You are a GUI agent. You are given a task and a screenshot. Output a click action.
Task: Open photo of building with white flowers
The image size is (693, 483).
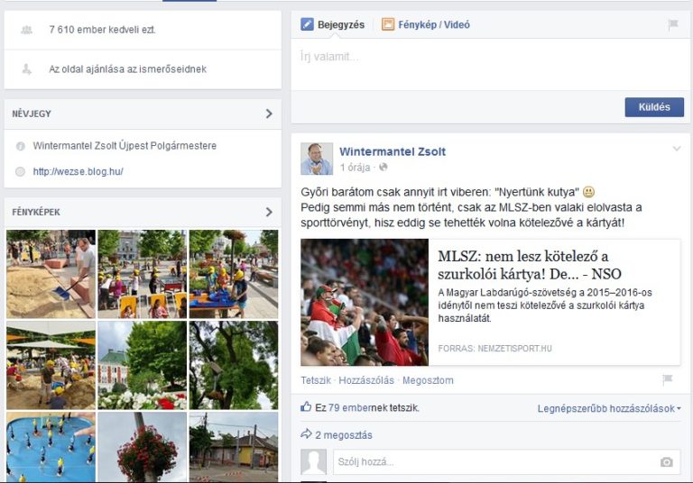coord(143,365)
